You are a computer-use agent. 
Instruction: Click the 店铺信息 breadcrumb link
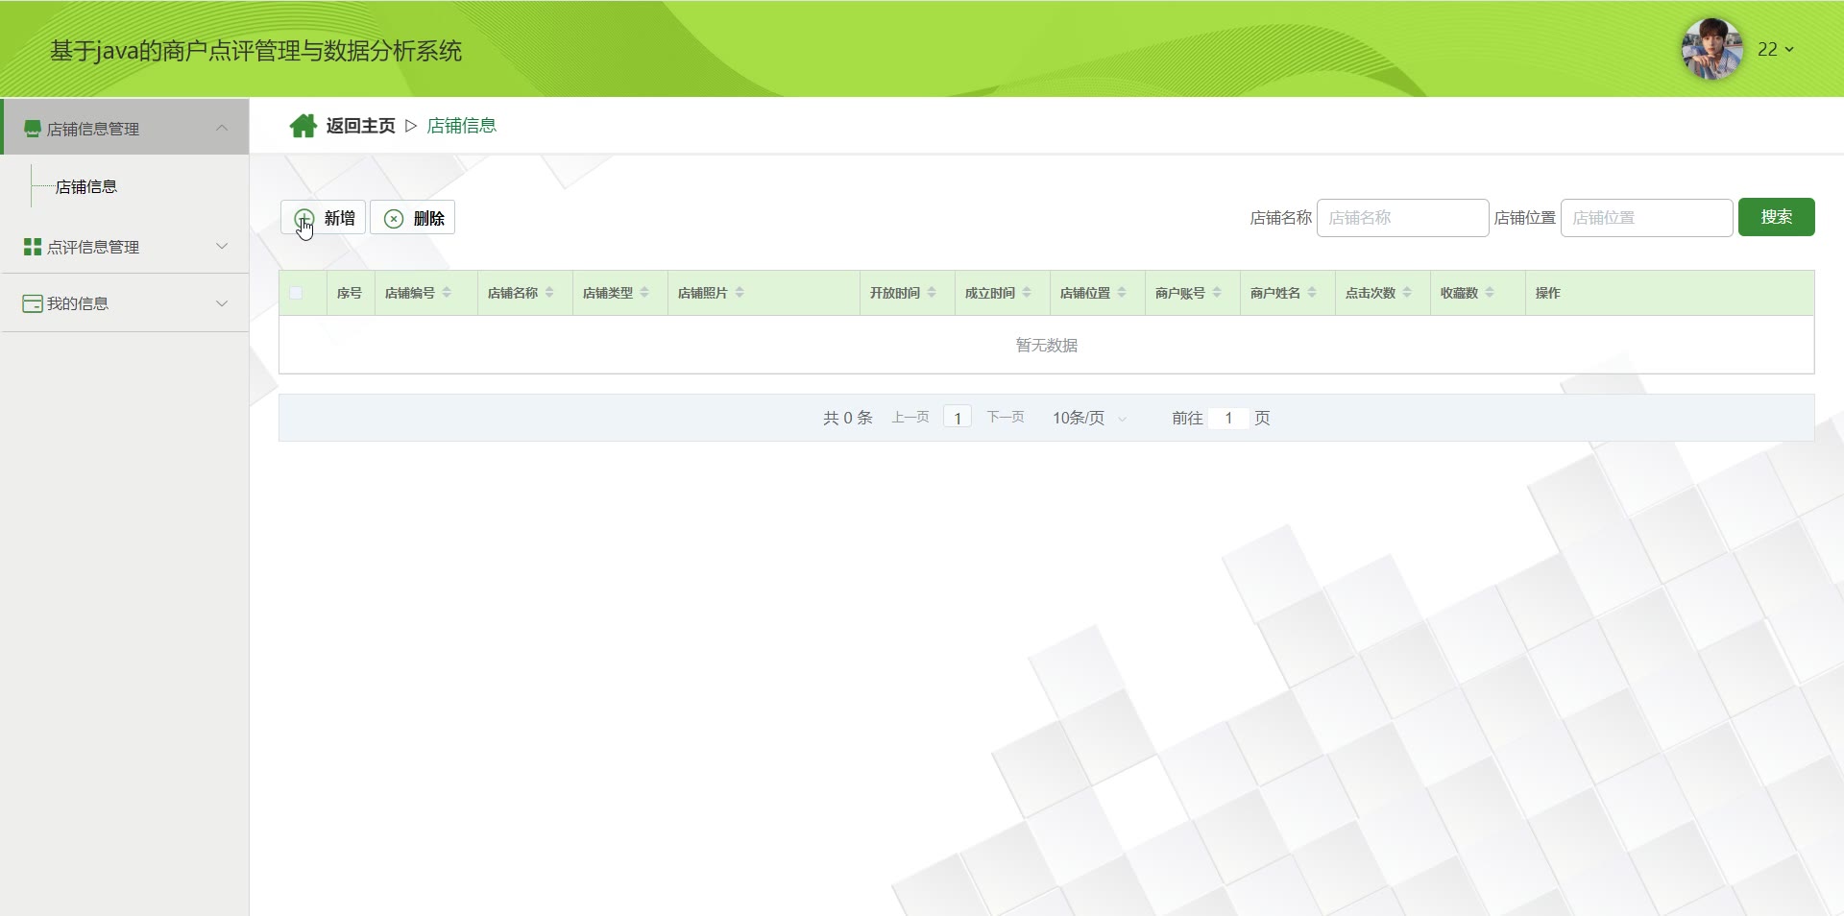tap(462, 126)
